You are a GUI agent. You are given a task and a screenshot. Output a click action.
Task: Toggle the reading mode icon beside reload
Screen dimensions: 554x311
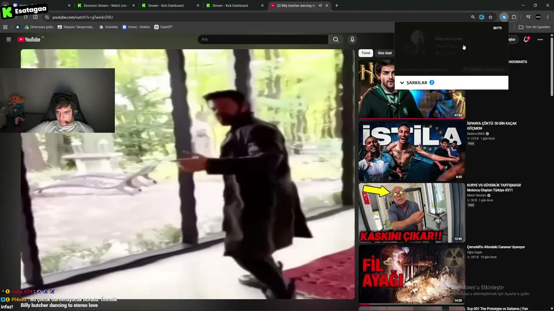pyautogui.click(x=35, y=17)
